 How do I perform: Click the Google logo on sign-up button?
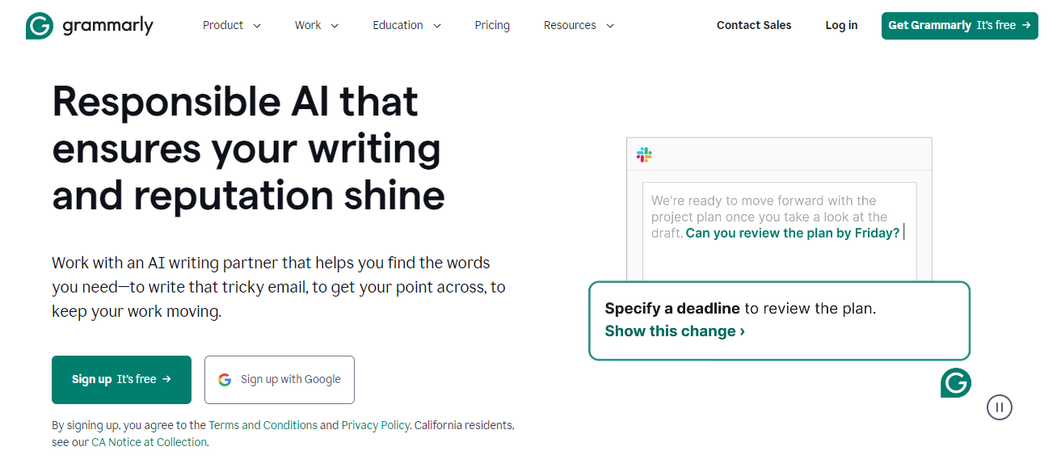(225, 380)
